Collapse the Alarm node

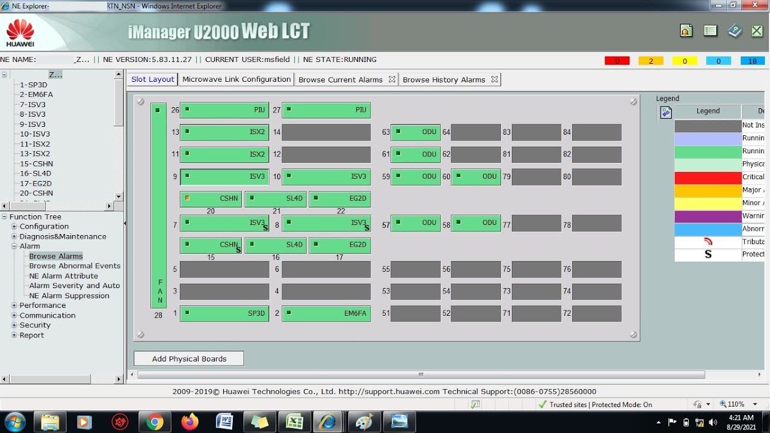(14, 246)
